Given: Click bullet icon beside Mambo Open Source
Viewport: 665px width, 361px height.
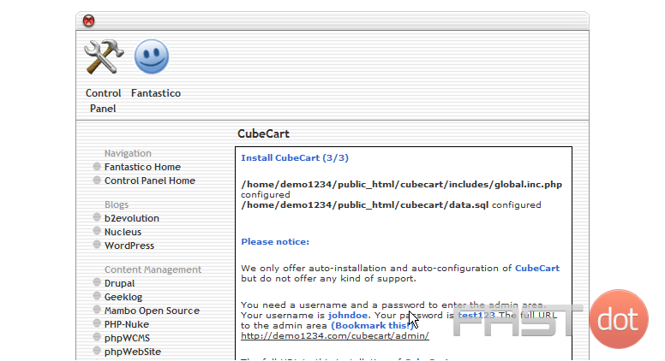Looking at the screenshot, I should (97, 310).
